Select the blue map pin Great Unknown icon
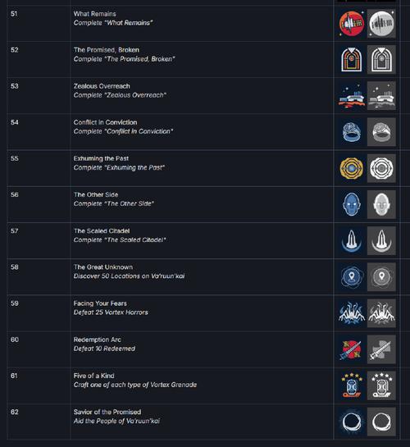 [352, 277]
